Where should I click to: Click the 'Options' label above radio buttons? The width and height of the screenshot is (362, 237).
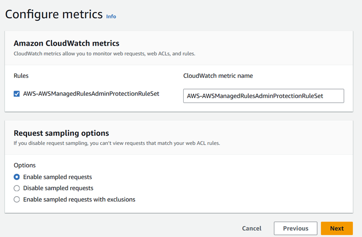tap(25, 165)
